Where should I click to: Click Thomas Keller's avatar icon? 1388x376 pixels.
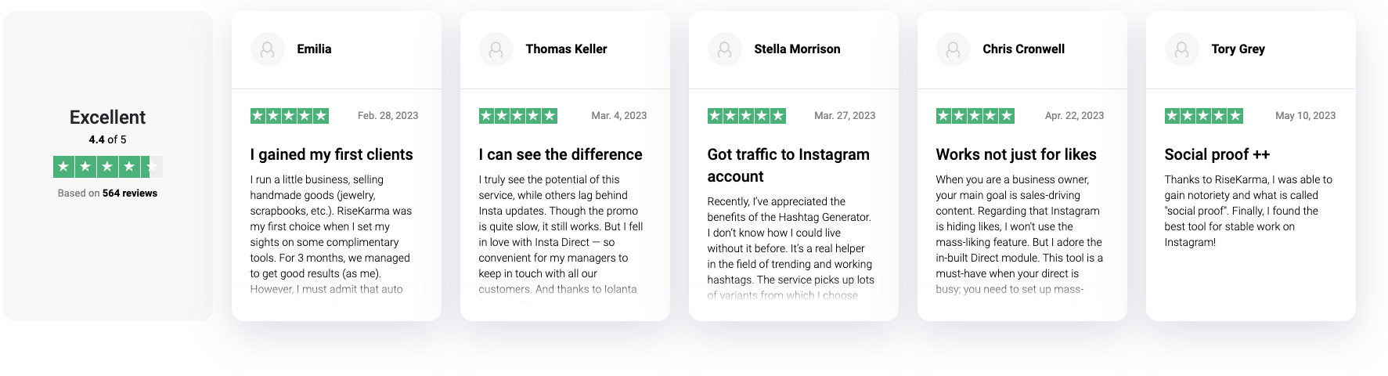496,49
